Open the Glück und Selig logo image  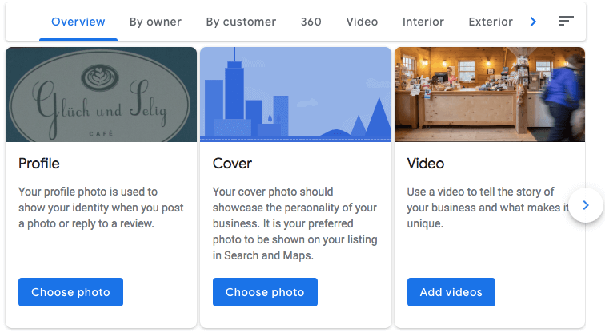pyautogui.click(x=101, y=95)
